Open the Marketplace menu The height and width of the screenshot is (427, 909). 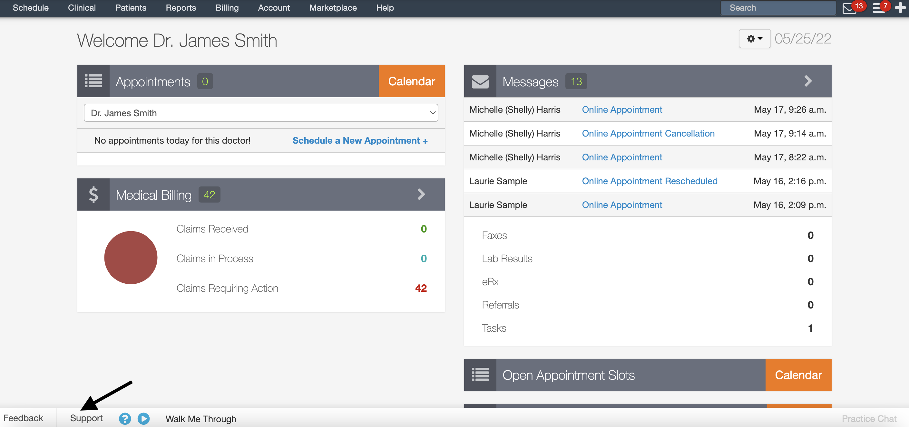pos(333,8)
